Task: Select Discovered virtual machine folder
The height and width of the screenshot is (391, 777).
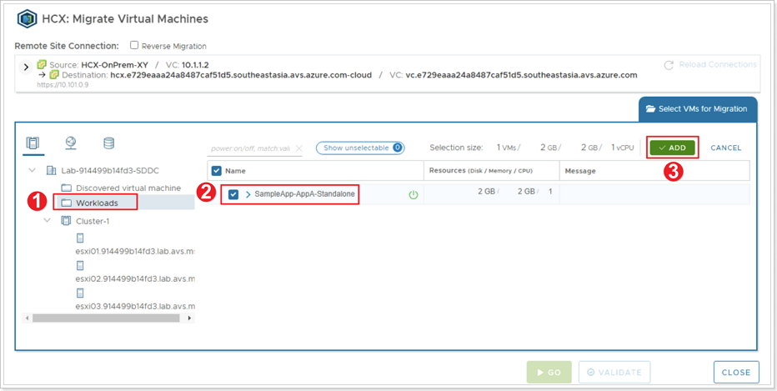Action: pos(128,188)
